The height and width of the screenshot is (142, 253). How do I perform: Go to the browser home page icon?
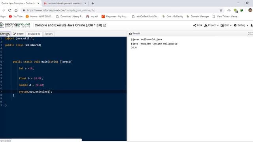coord(16,10)
